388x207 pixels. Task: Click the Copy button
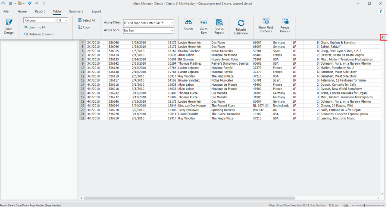(x=84, y=27)
